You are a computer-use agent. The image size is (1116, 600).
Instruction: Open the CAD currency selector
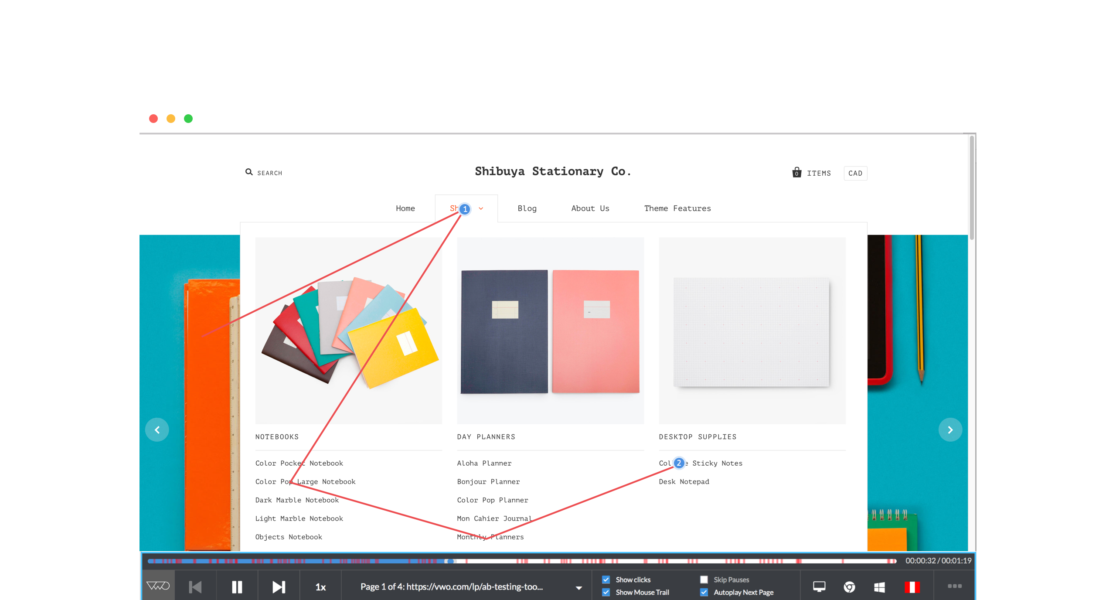pyautogui.click(x=855, y=173)
